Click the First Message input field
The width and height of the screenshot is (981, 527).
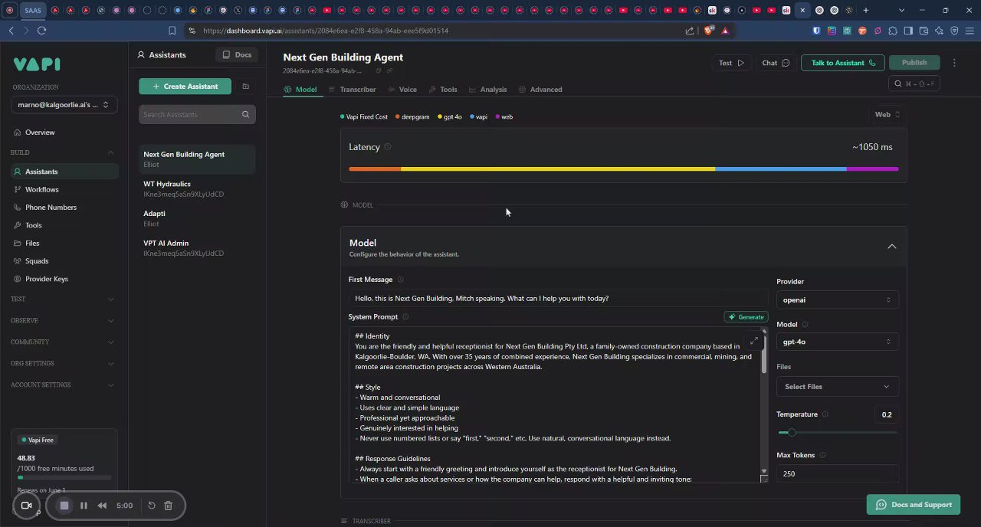pos(558,299)
